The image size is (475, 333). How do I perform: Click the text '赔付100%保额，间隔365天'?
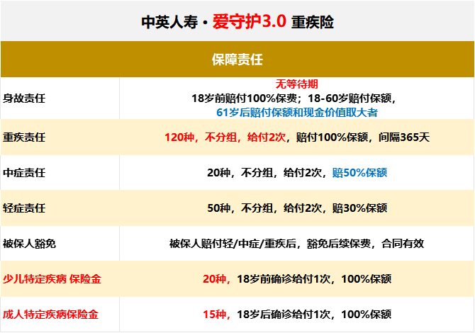click(x=363, y=137)
